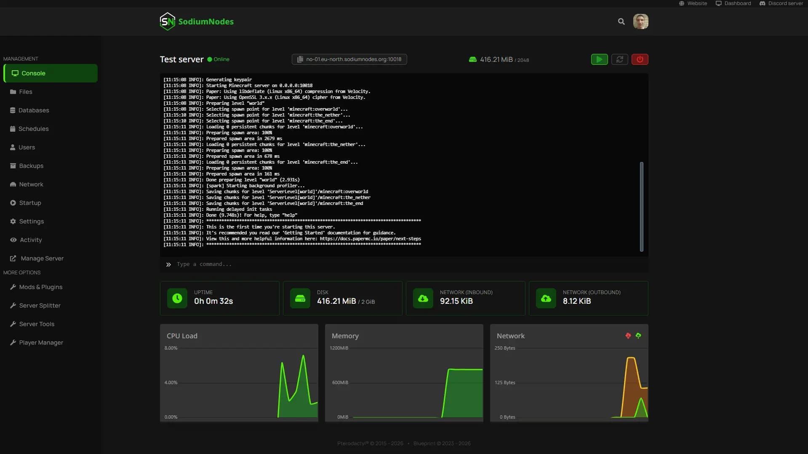Image resolution: width=808 pixels, height=454 pixels.
Task: Go to Databases
Action: 51,110
